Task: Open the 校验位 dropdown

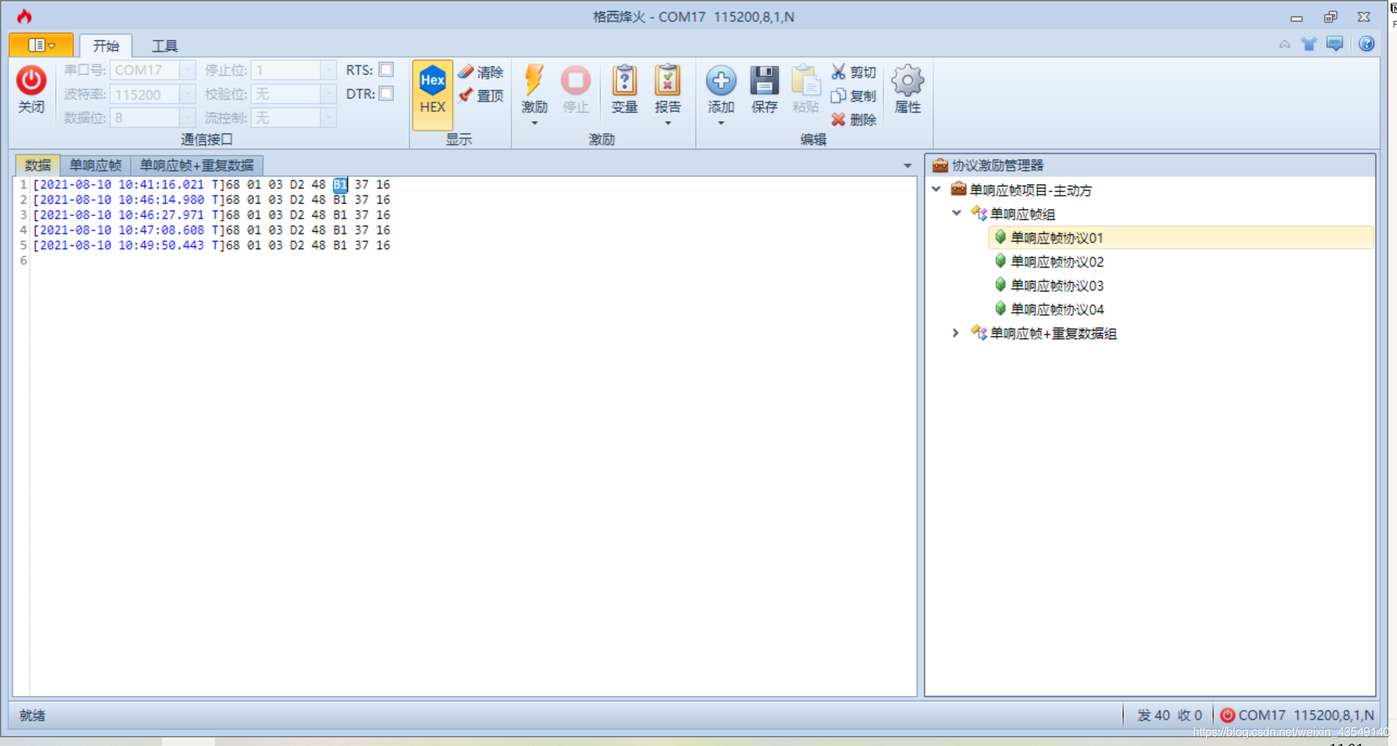Action: [x=328, y=94]
